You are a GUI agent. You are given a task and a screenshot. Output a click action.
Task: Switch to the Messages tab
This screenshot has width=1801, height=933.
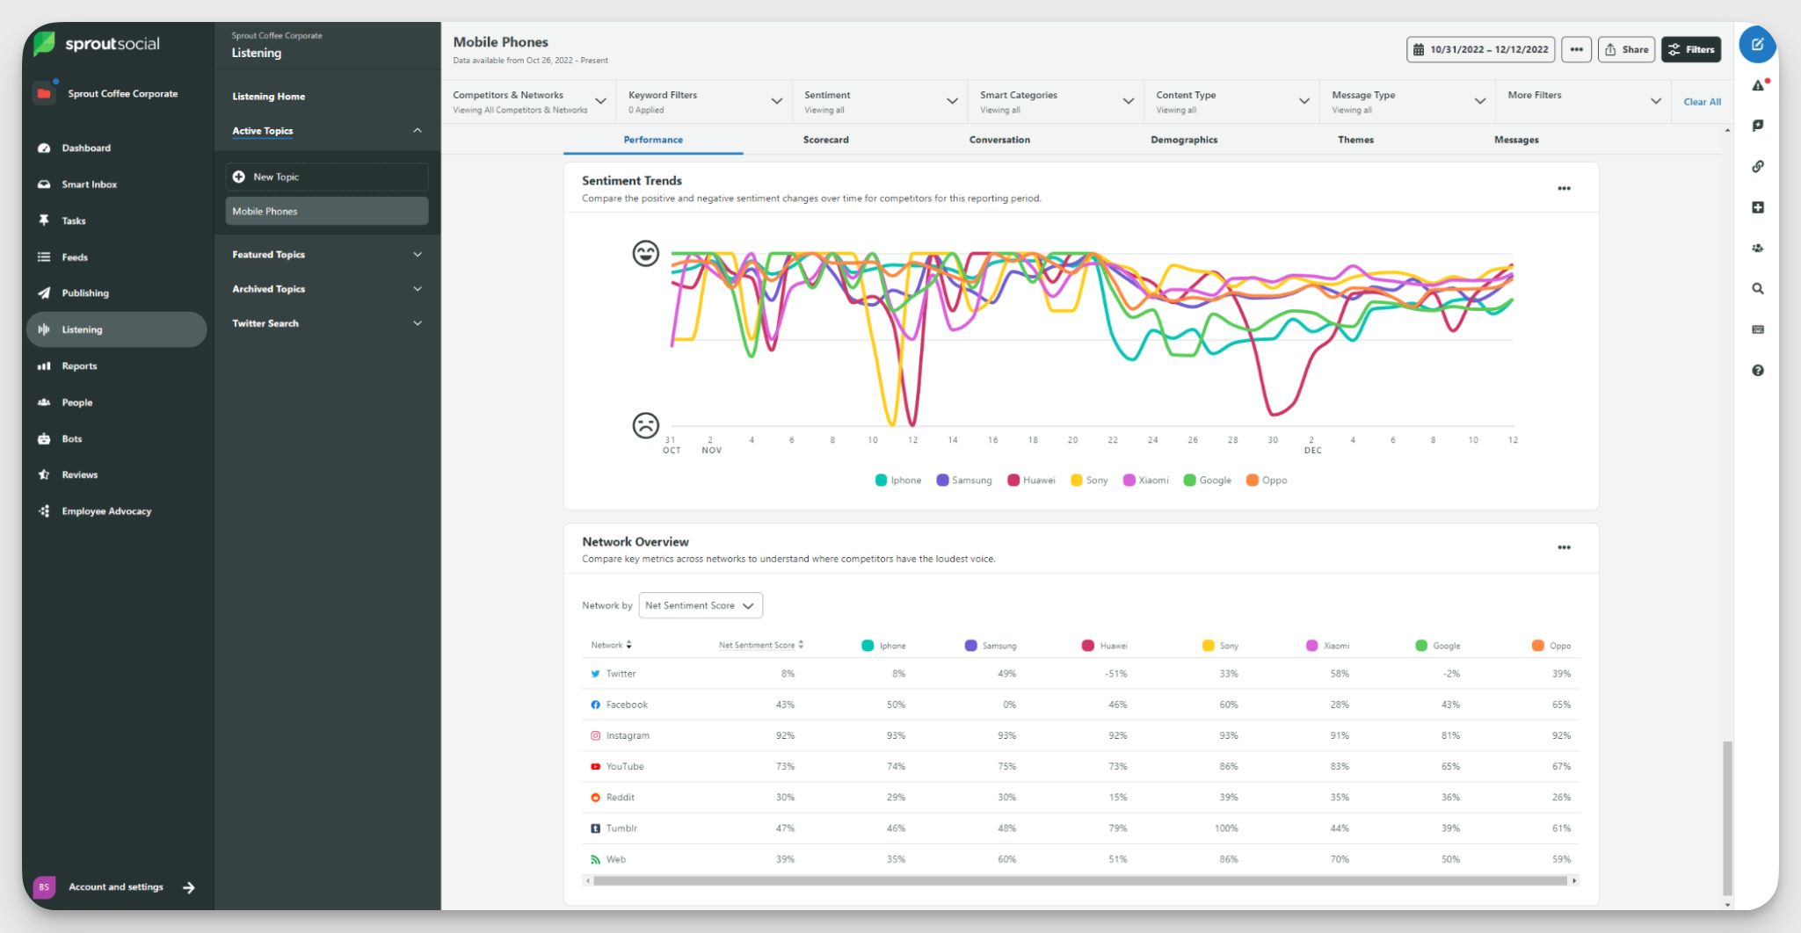(1516, 140)
